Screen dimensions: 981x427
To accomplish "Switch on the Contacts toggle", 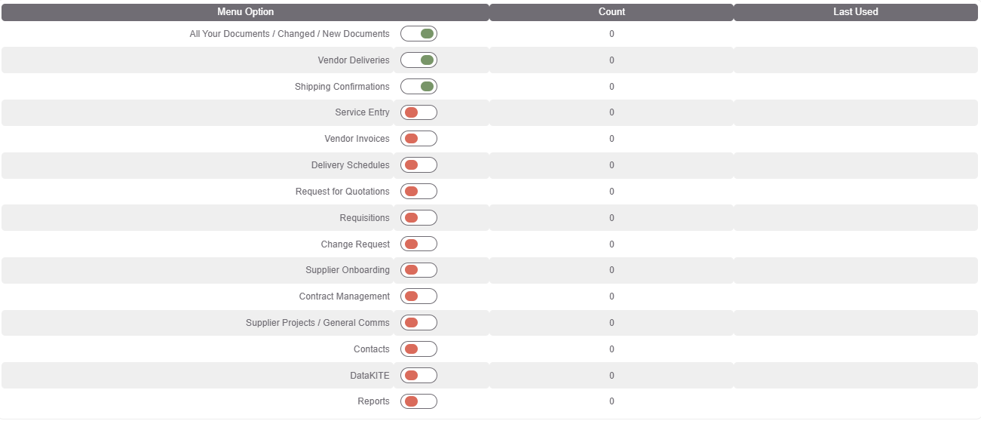I will tap(418, 349).
